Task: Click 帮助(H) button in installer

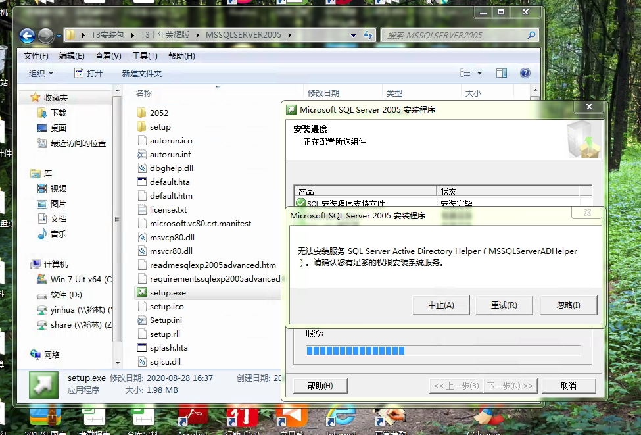Action: [x=320, y=386]
